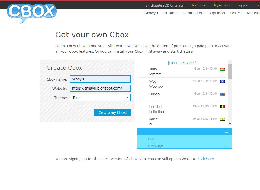Focus the Website URL input field
Screen dimensions: 260x190
pos(100,88)
